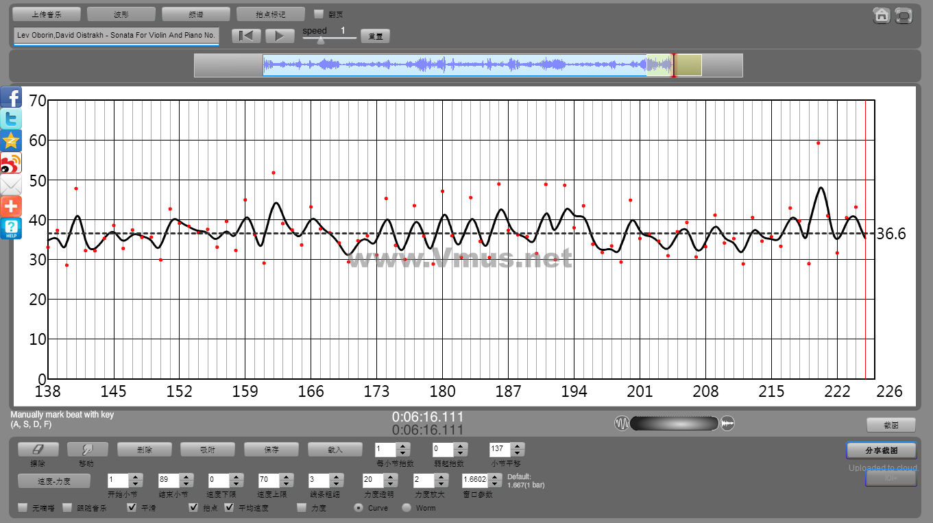
Task: Switch to the 频谱 spectrum view
Action: [x=196, y=14]
